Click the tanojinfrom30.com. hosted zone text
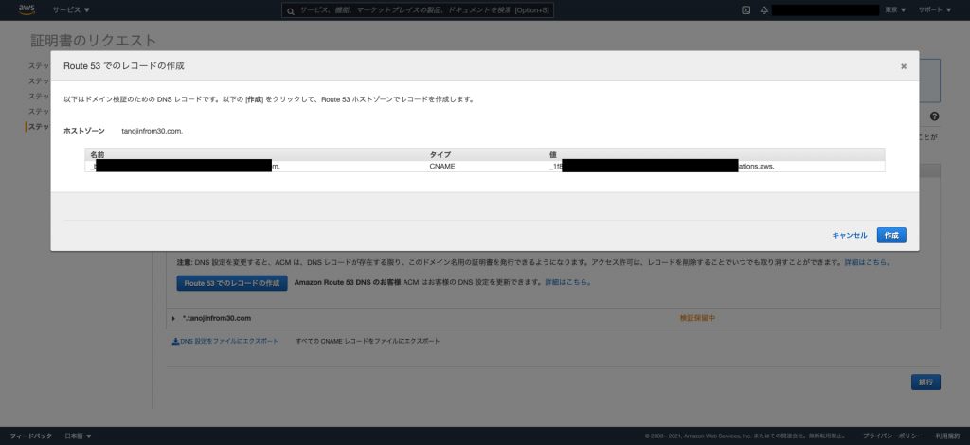Screen dimensions: 970x445 [153, 131]
